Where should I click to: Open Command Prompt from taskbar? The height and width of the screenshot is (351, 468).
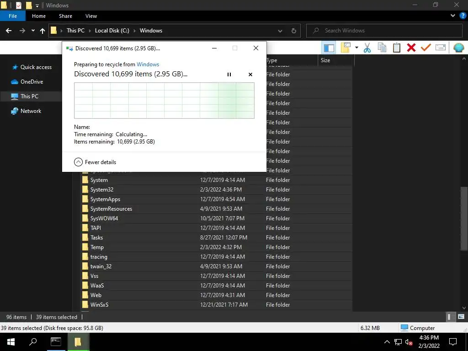click(56, 342)
